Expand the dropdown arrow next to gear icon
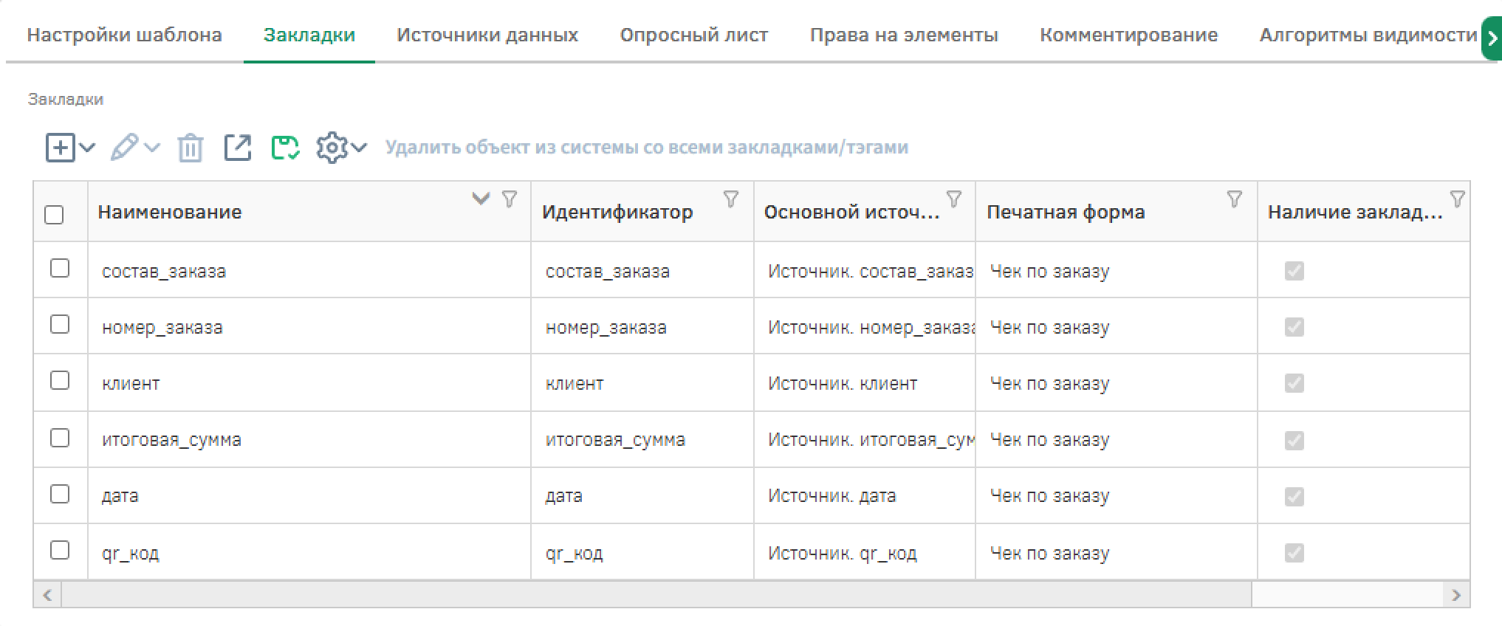The width and height of the screenshot is (1502, 626). 360,148
